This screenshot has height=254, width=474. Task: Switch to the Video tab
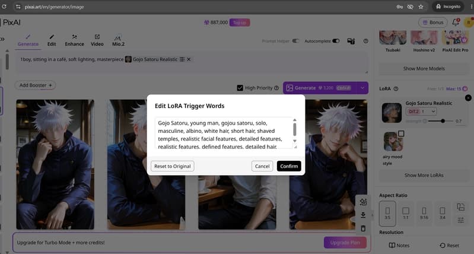(97, 40)
